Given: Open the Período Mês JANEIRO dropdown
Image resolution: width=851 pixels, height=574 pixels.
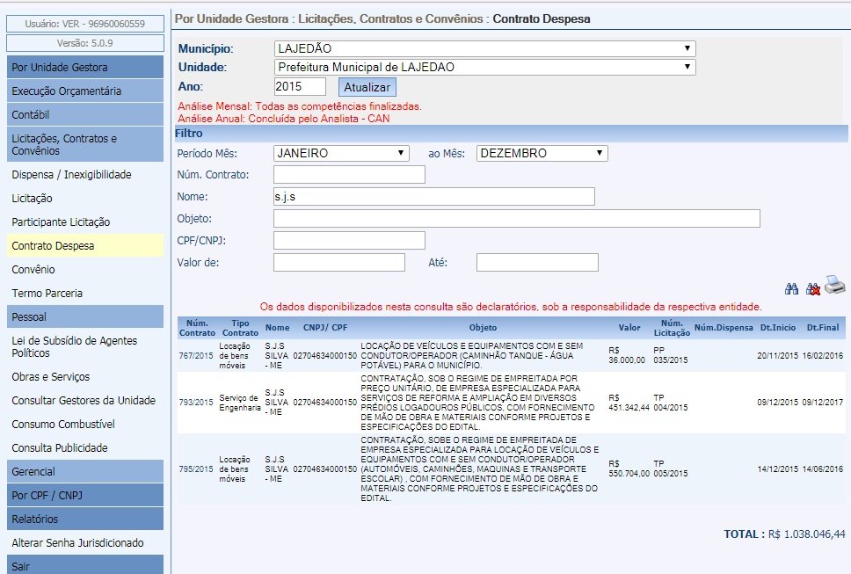Looking at the screenshot, I should (341, 153).
